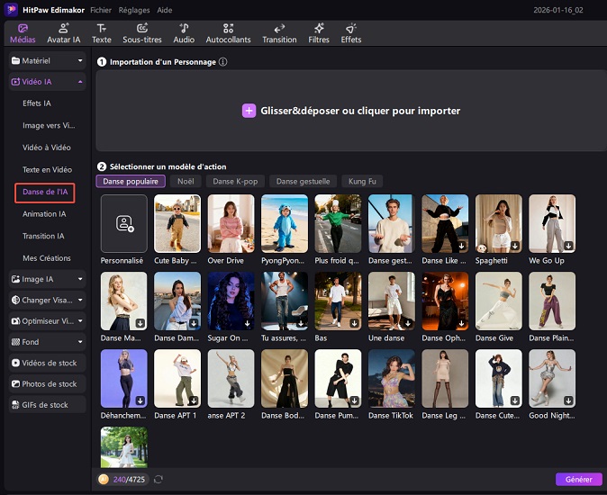Image resolution: width=607 pixels, height=495 pixels.
Task: Open the Filtres panel
Action: (319, 33)
